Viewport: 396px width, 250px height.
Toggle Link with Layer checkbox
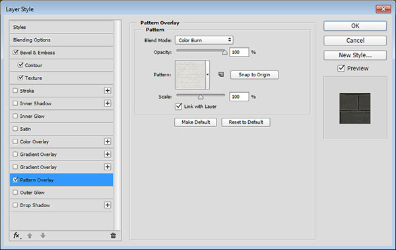(x=179, y=106)
